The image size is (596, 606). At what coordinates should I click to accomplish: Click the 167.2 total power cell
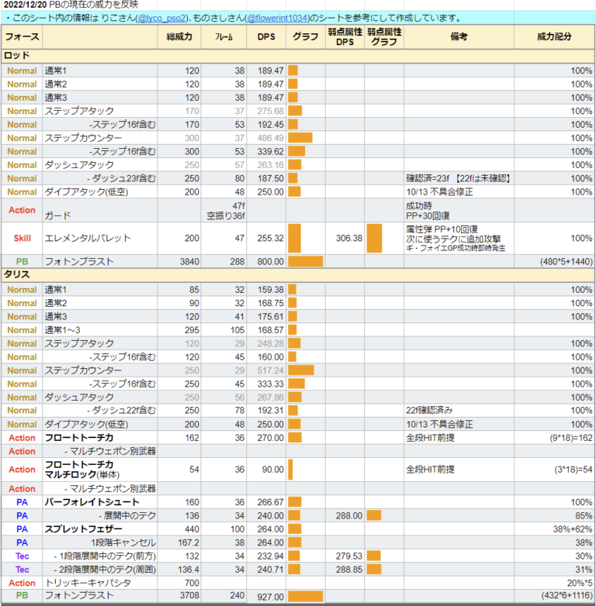(179, 542)
